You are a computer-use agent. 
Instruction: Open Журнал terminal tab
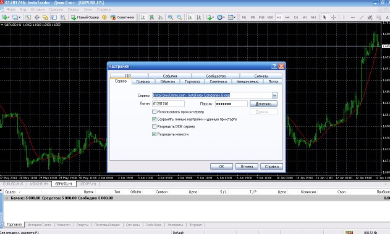point(195,225)
